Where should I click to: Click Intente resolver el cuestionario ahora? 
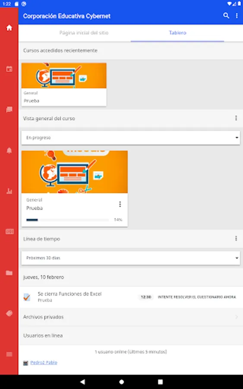point(197,297)
